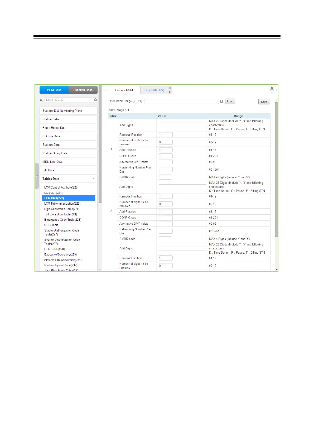The width and height of the screenshot is (314, 444).
Task: Focus Add Position field for index 2
Action: point(166,211)
